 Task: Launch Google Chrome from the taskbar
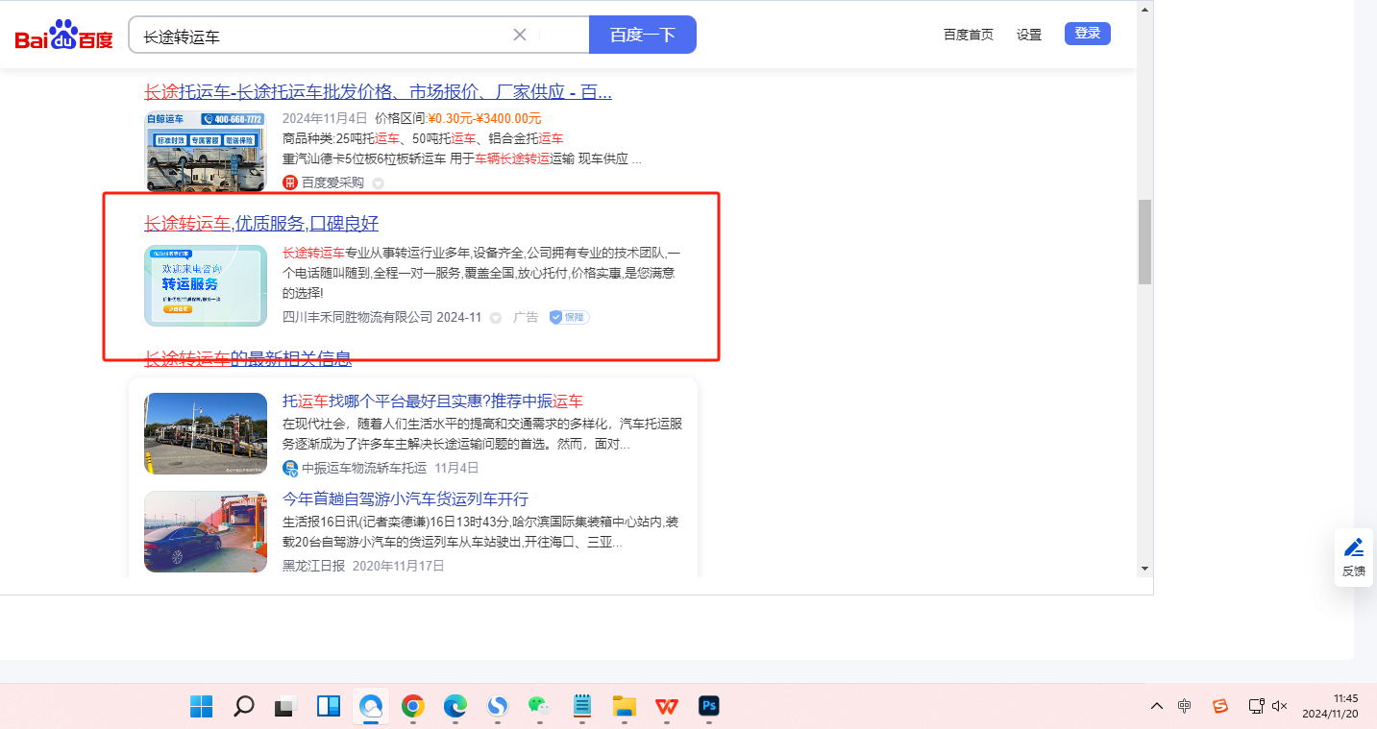coord(413,707)
